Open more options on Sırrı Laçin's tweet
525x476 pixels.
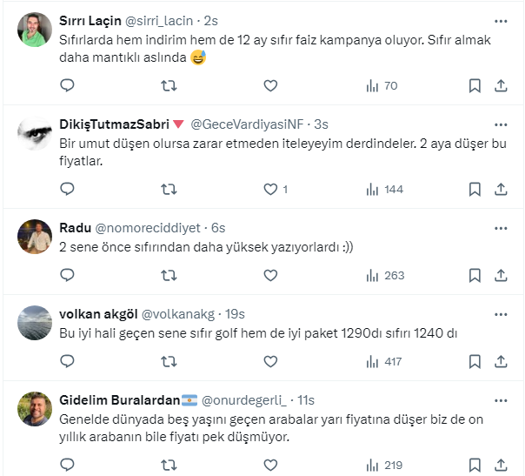click(501, 20)
